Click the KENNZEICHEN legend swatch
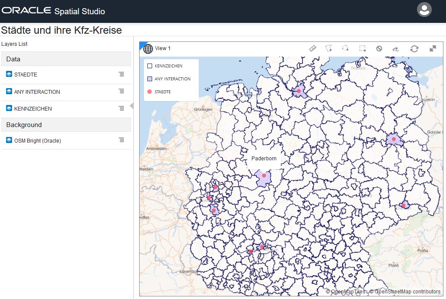 click(x=150, y=66)
